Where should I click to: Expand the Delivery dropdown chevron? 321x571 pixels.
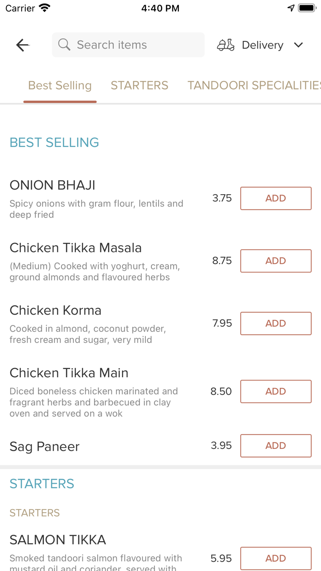[x=299, y=45]
